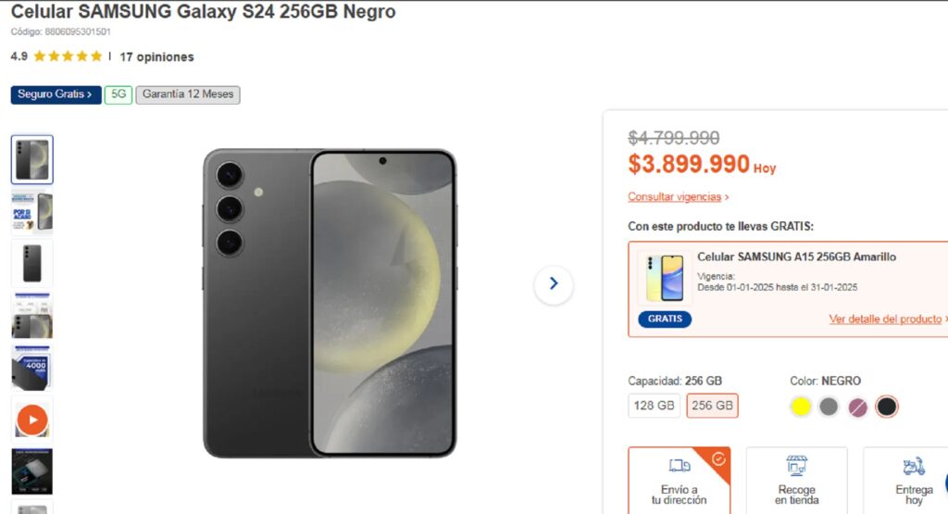This screenshot has width=948, height=514.
Task: Open the Seguro Gratis badge
Action: [x=56, y=95]
